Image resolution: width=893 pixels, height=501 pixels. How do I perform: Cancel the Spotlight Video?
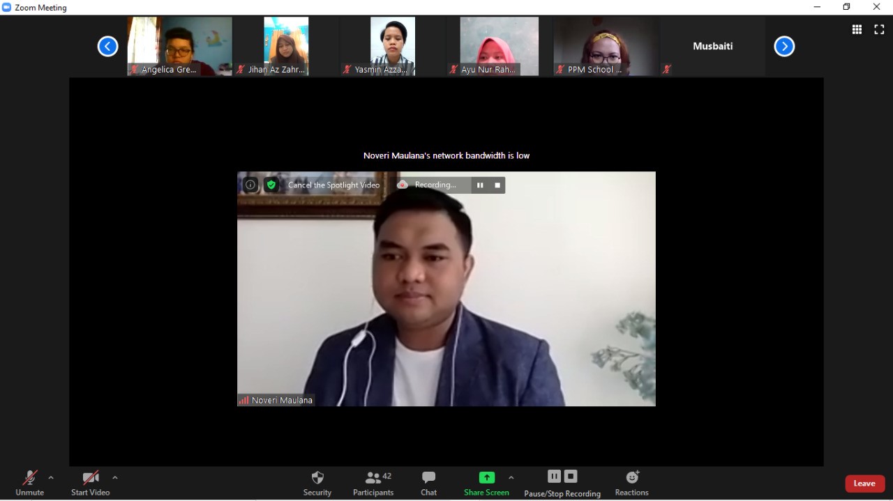point(334,185)
